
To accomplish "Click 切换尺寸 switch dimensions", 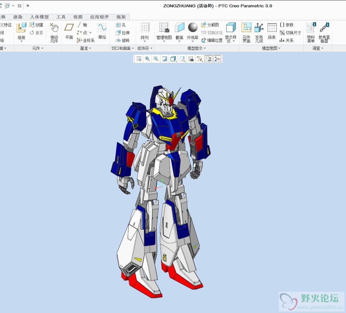I will [x=290, y=33].
